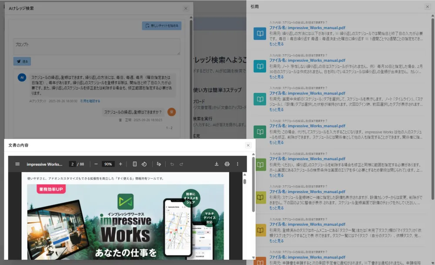Download the PDF document
Screen dimensions: 435x265
(x=217, y=164)
